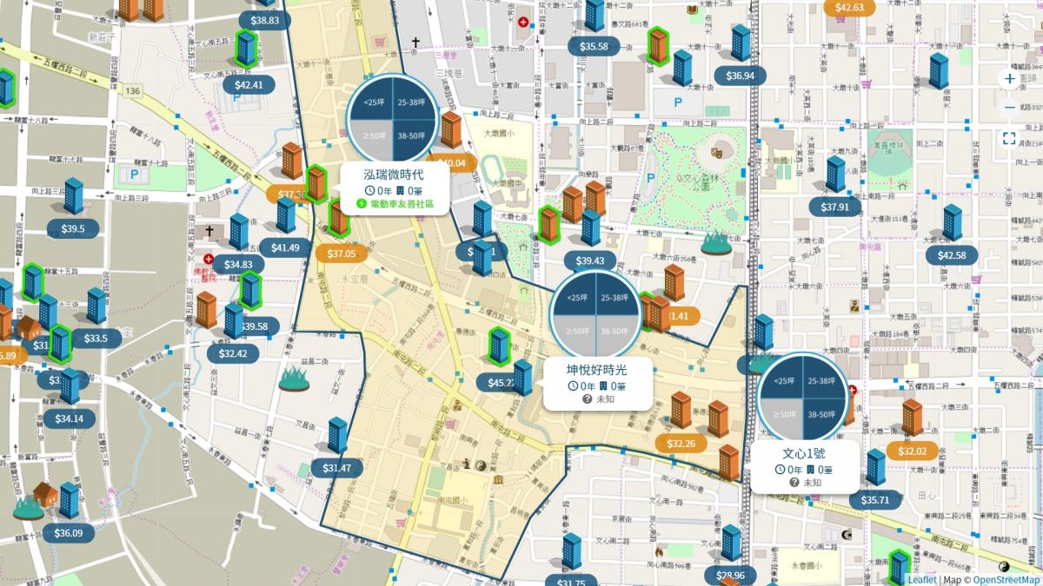Select the blue building above $42.58
The image size is (1043, 586).
953,223
